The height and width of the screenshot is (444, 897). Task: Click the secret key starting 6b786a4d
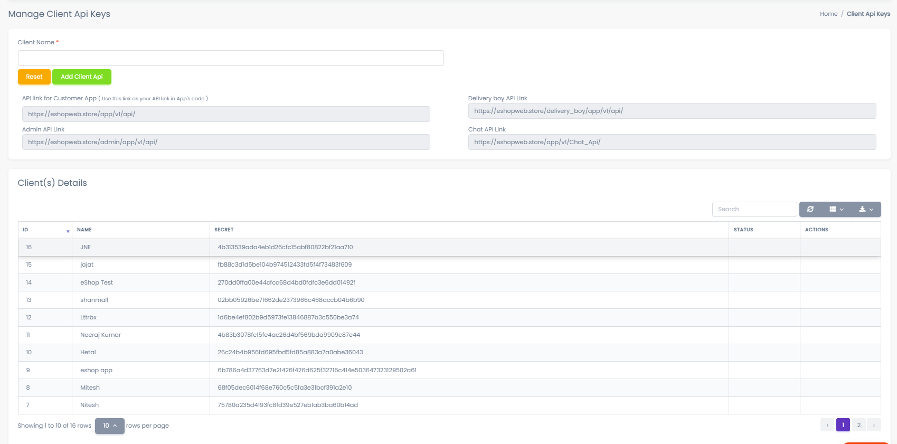pos(317,370)
